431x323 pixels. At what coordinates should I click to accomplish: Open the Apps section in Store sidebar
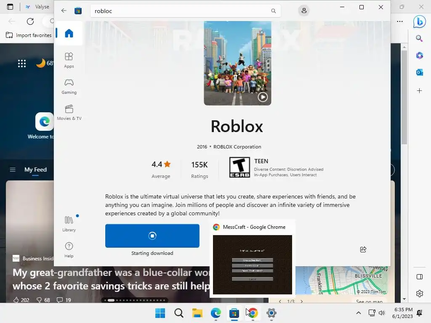pyautogui.click(x=69, y=60)
